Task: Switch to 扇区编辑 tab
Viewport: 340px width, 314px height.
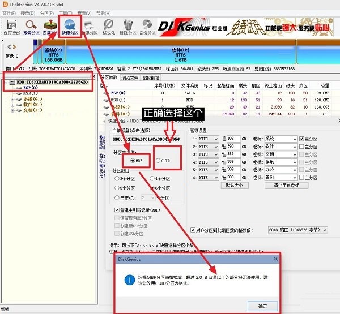Action: (x=151, y=78)
